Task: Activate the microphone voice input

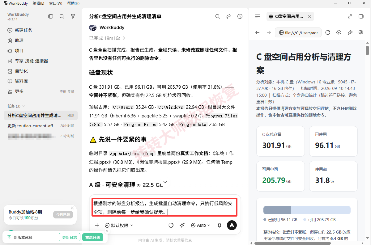Action: pyautogui.click(x=220, y=225)
